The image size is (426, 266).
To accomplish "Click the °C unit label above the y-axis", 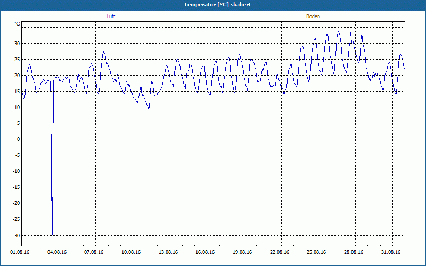I will 17,24.
